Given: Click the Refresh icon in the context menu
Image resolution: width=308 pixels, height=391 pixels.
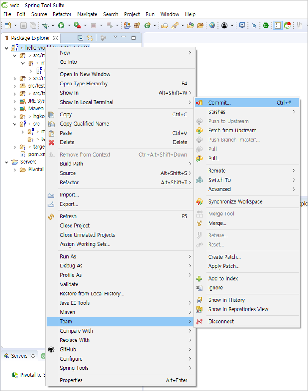Looking at the screenshot, I should pos(51,217).
